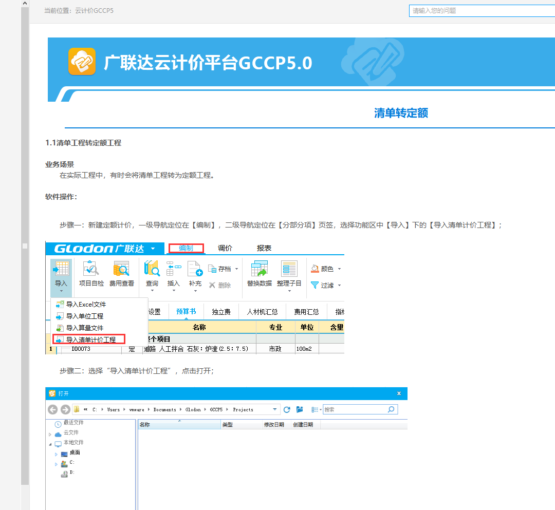Screen dimensions: 555x510
Task: Click the 删除 delete toolbar item
Action: tap(220, 285)
